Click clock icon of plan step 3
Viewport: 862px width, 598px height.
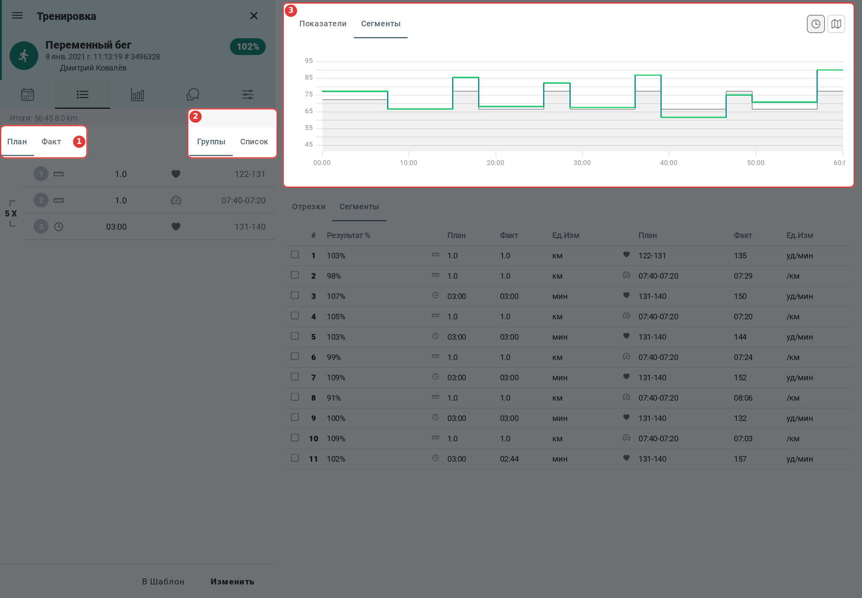coord(59,227)
